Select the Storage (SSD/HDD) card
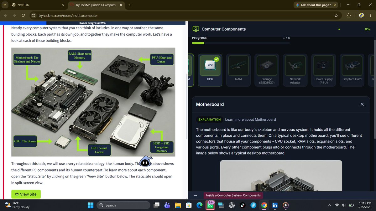The height and width of the screenshot is (211, 376). [x=267, y=70]
